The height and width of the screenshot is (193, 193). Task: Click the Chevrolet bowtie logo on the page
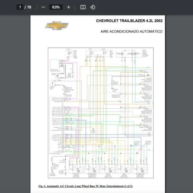tap(56, 26)
